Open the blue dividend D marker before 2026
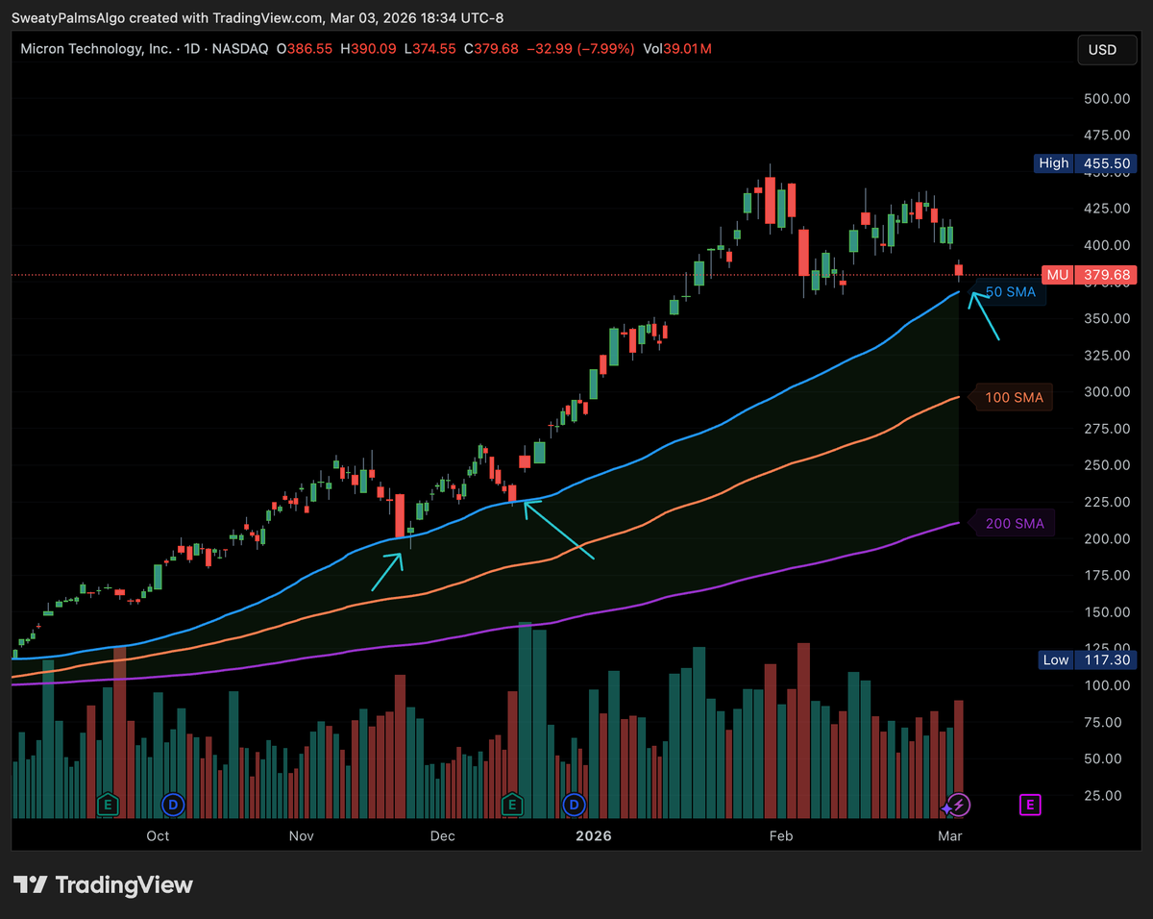The height and width of the screenshot is (919, 1153). [x=575, y=804]
